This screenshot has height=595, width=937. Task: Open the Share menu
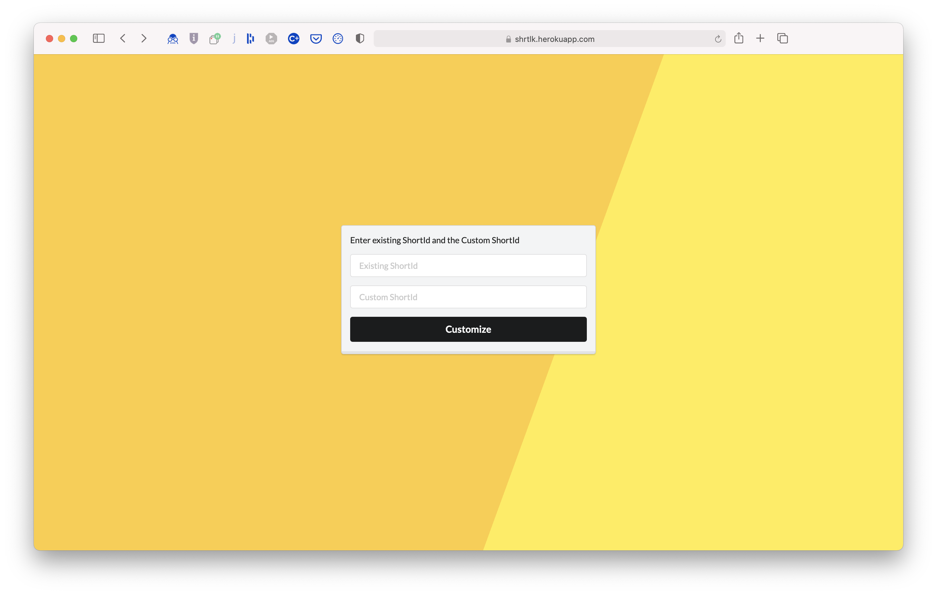[739, 38]
